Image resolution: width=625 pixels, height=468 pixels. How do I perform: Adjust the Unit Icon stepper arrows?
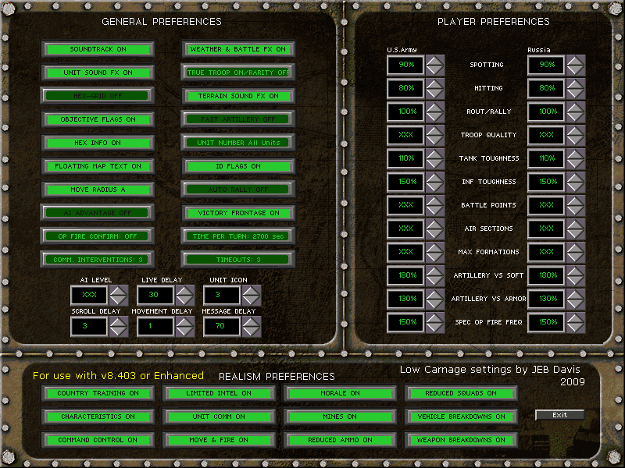pyautogui.click(x=252, y=296)
